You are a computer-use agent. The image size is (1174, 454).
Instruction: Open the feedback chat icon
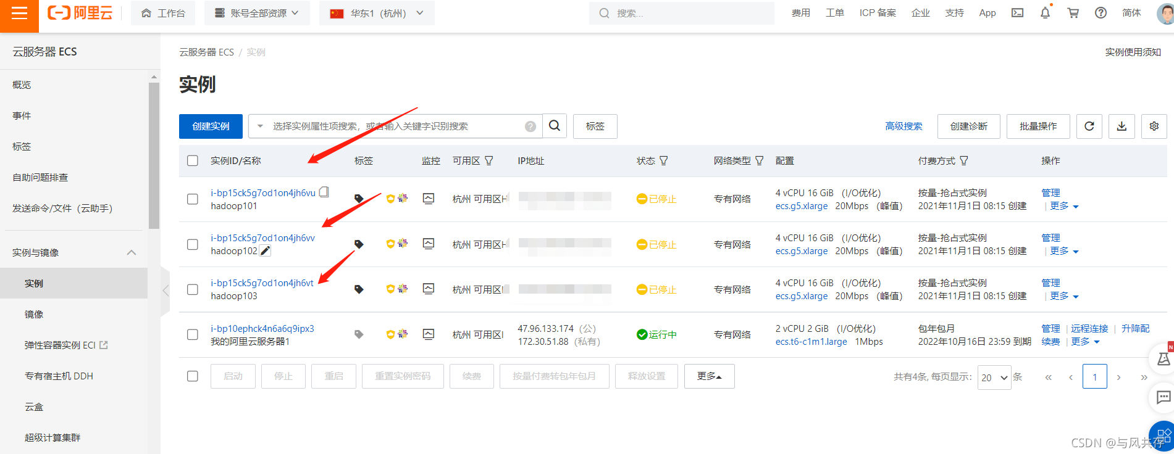(1163, 397)
